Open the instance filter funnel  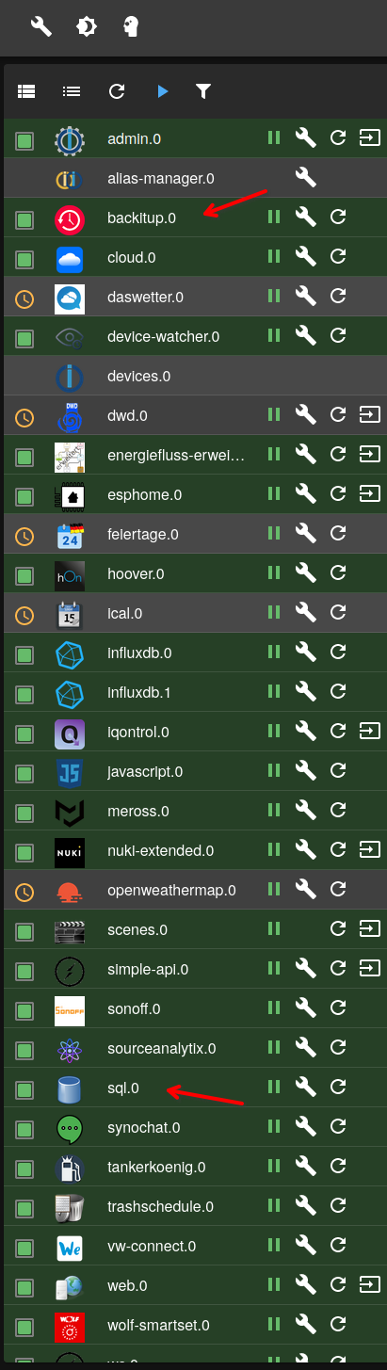coord(202,91)
